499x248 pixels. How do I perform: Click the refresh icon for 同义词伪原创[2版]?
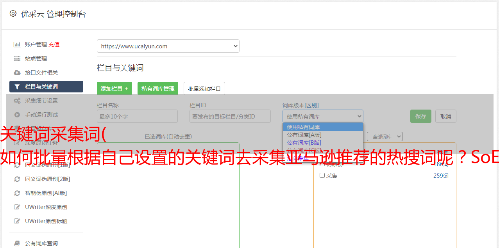(17, 179)
